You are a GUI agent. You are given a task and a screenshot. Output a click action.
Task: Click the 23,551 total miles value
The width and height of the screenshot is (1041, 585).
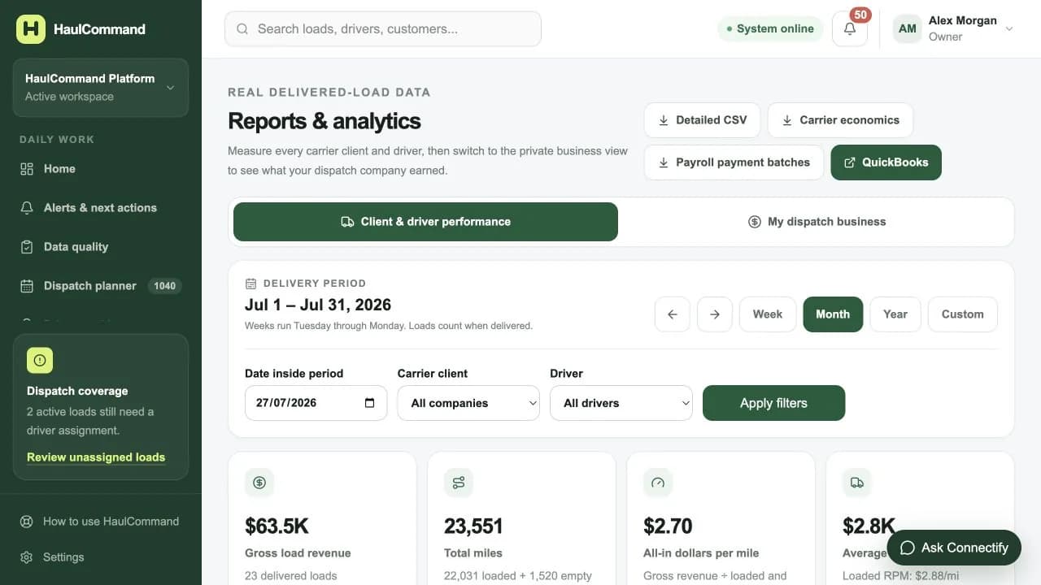[x=473, y=526]
